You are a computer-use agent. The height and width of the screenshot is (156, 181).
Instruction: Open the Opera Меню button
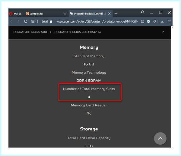[15, 14]
